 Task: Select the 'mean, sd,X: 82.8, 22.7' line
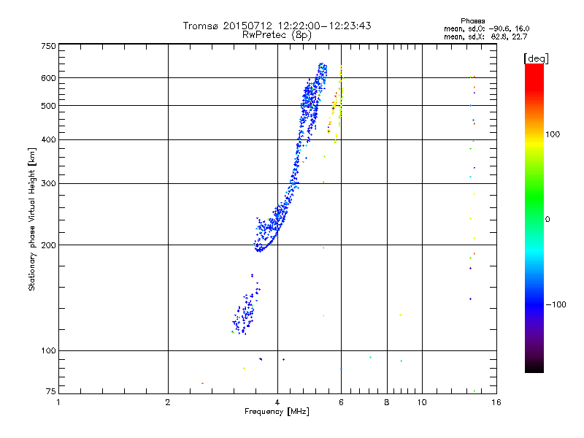(485, 36)
